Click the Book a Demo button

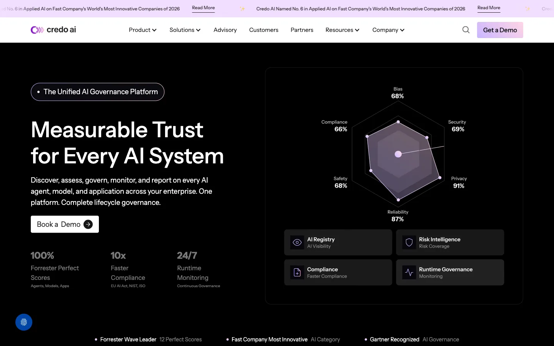[x=65, y=224]
